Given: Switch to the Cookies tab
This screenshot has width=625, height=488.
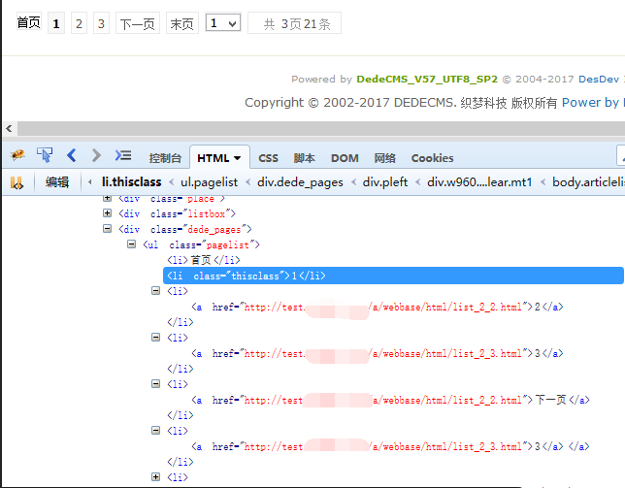Looking at the screenshot, I should click(432, 158).
